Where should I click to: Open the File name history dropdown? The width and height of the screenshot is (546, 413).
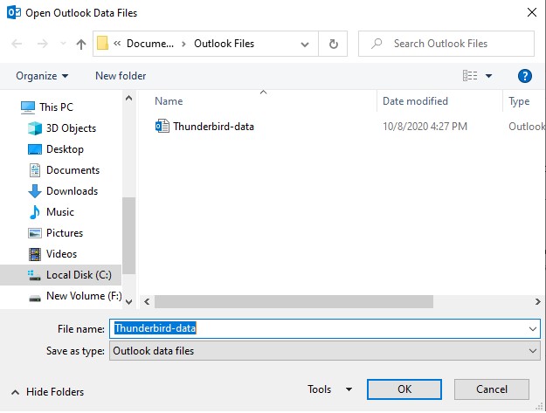click(533, 329)
